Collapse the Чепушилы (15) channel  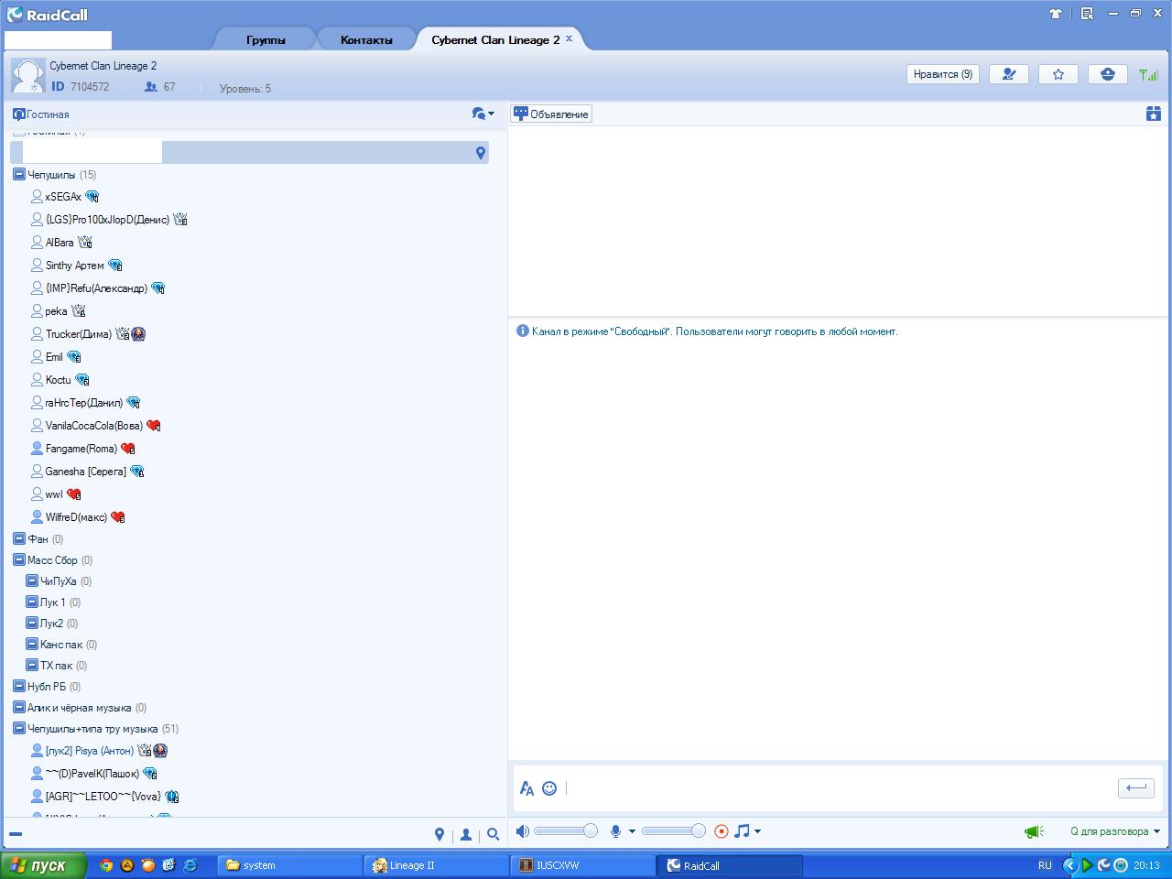click(18, 174)
